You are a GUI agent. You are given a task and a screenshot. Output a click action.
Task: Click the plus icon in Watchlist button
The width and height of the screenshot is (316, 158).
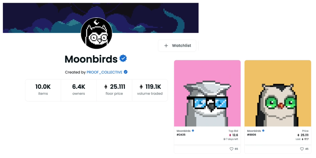(166, 46)
